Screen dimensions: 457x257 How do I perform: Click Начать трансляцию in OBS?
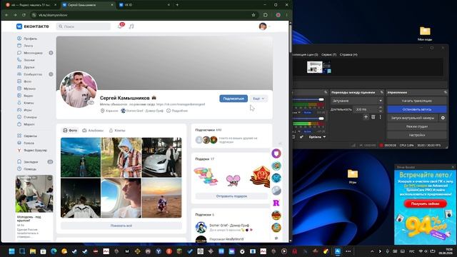(417, 101)
